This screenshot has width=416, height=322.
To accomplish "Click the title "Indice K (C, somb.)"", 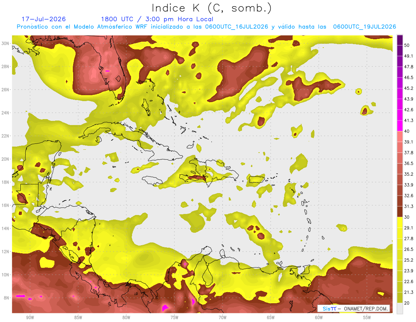I will coord(212,8).
